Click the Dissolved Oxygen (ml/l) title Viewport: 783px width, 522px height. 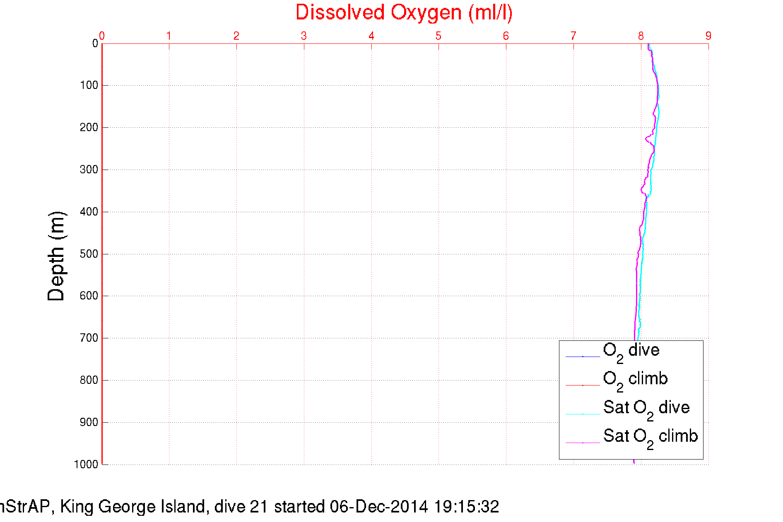coord(404,12)
